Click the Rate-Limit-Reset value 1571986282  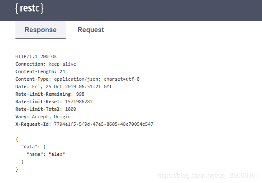[x=79, y=102]
